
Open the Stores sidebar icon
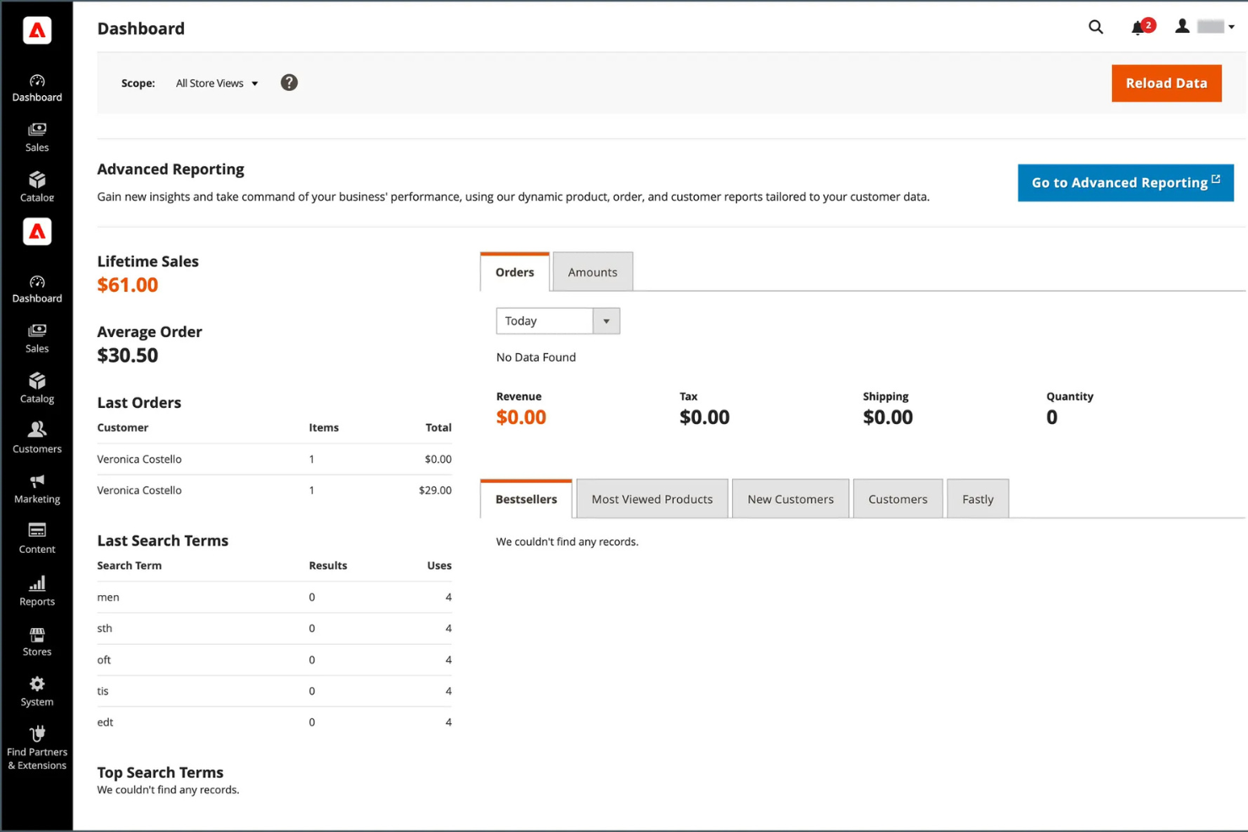pyautogui.click(x=36, y=639)
